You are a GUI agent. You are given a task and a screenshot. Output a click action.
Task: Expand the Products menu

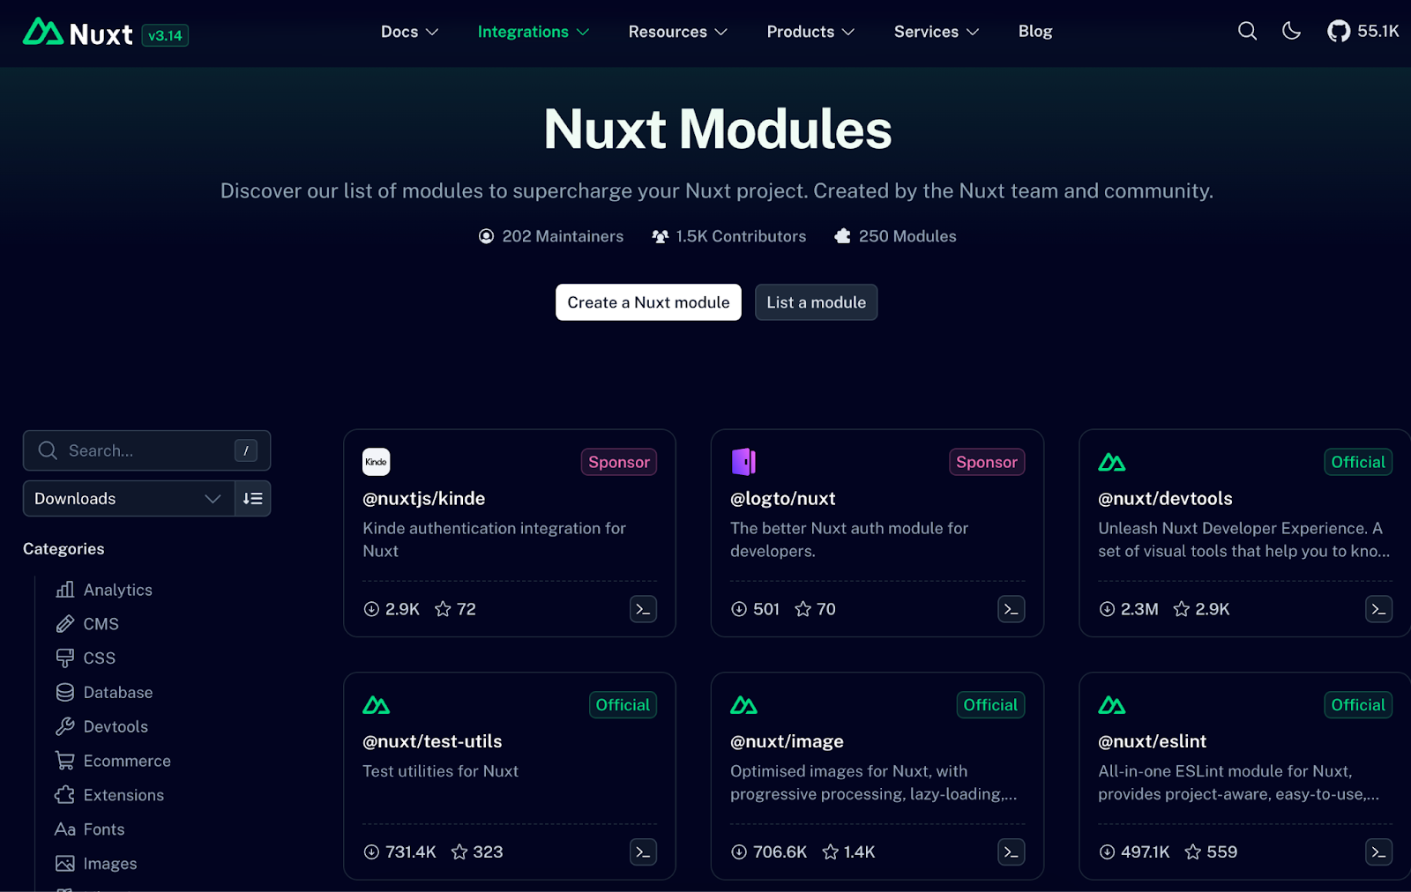[x=810, y=32]
